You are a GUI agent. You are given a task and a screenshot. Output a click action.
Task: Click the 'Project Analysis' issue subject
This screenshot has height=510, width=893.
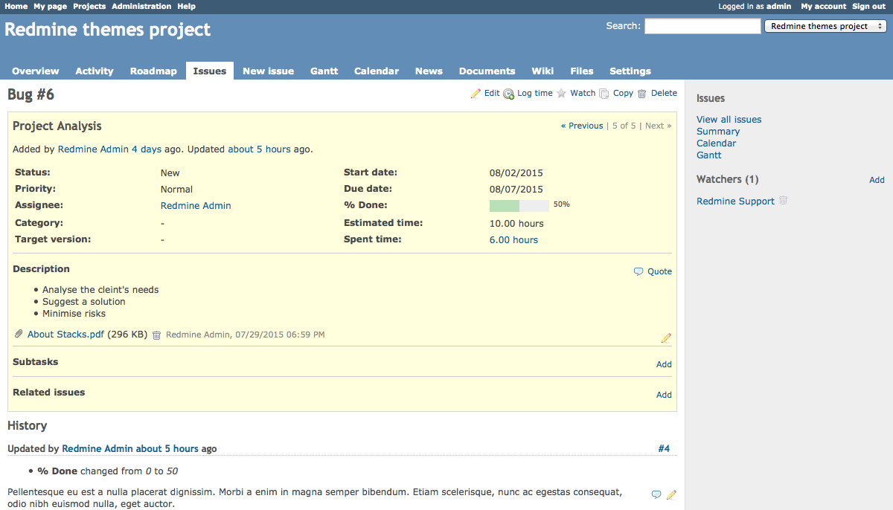[57, 126]
